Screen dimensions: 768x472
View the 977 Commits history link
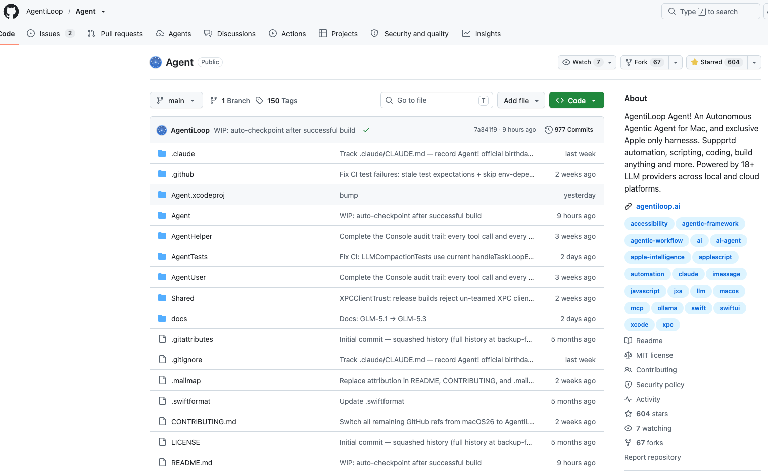pyautogui.click(x=569, y=130)
